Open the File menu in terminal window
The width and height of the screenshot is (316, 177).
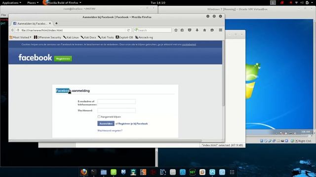point(3,15)
